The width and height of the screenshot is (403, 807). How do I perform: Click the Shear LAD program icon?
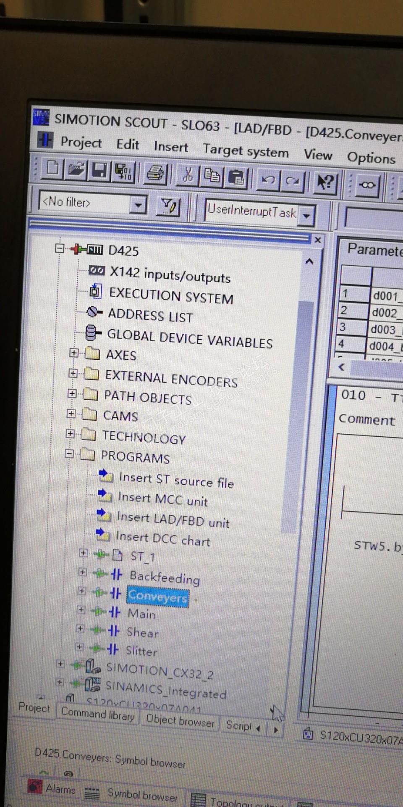pyautogui.click(x=113, y=630)
